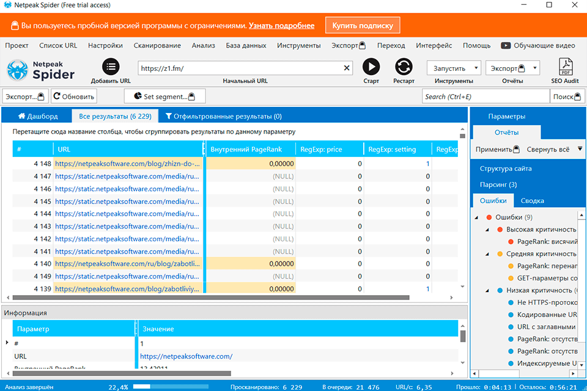
Task: Follow the Узнать подробнее link
Action: [x=281, y=26]
